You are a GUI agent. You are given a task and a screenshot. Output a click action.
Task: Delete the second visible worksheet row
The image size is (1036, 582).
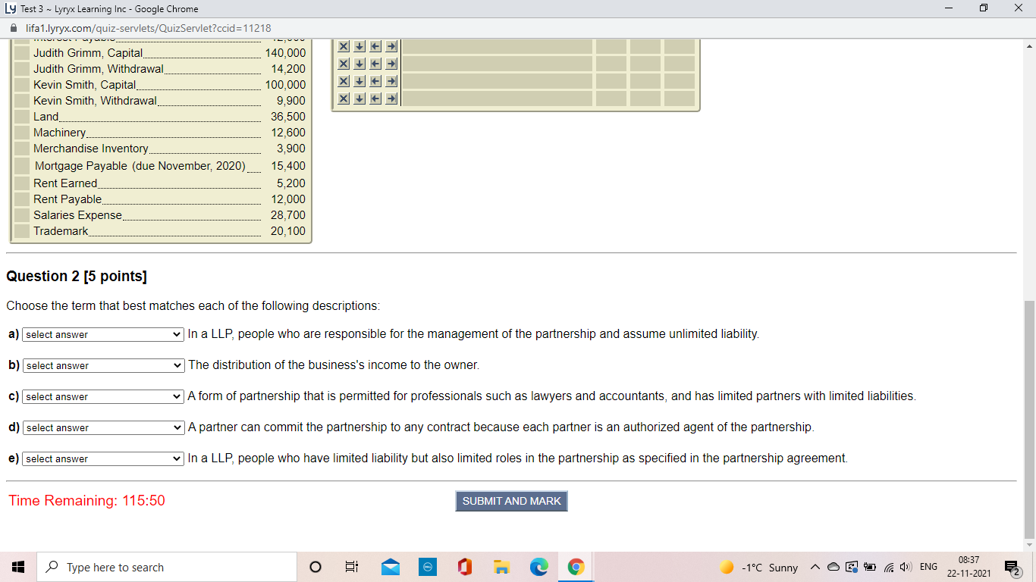coord(344,64)
